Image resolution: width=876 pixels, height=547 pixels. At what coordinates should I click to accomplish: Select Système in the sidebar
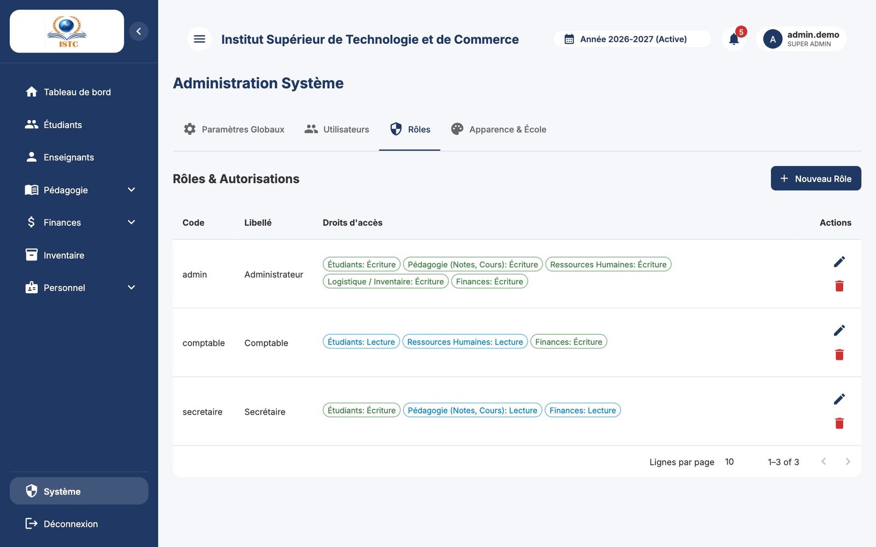click(x=79, y=491)
